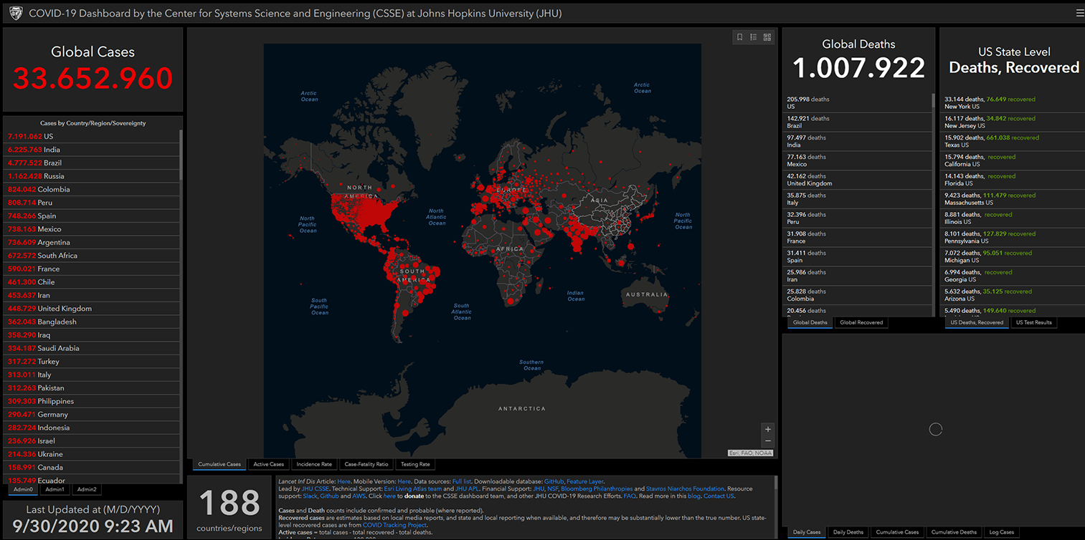Show the Daily Cases chart tab

click(807, 532)
